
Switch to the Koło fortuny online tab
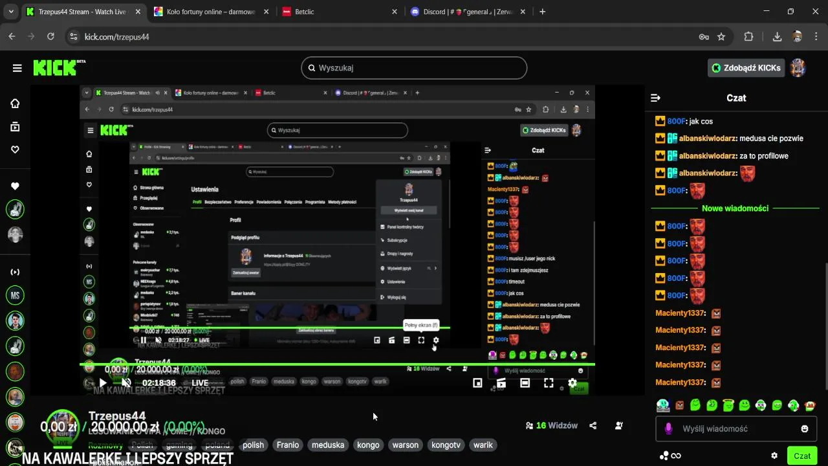210,12
